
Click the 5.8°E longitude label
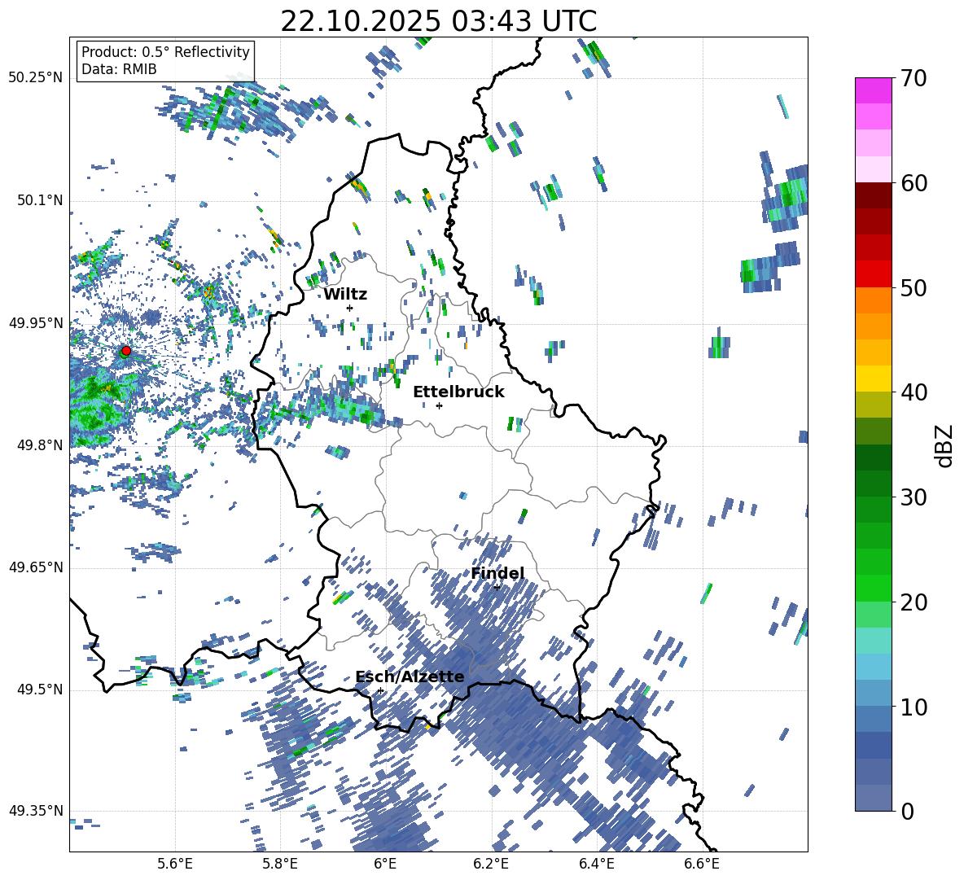(280, 864)
